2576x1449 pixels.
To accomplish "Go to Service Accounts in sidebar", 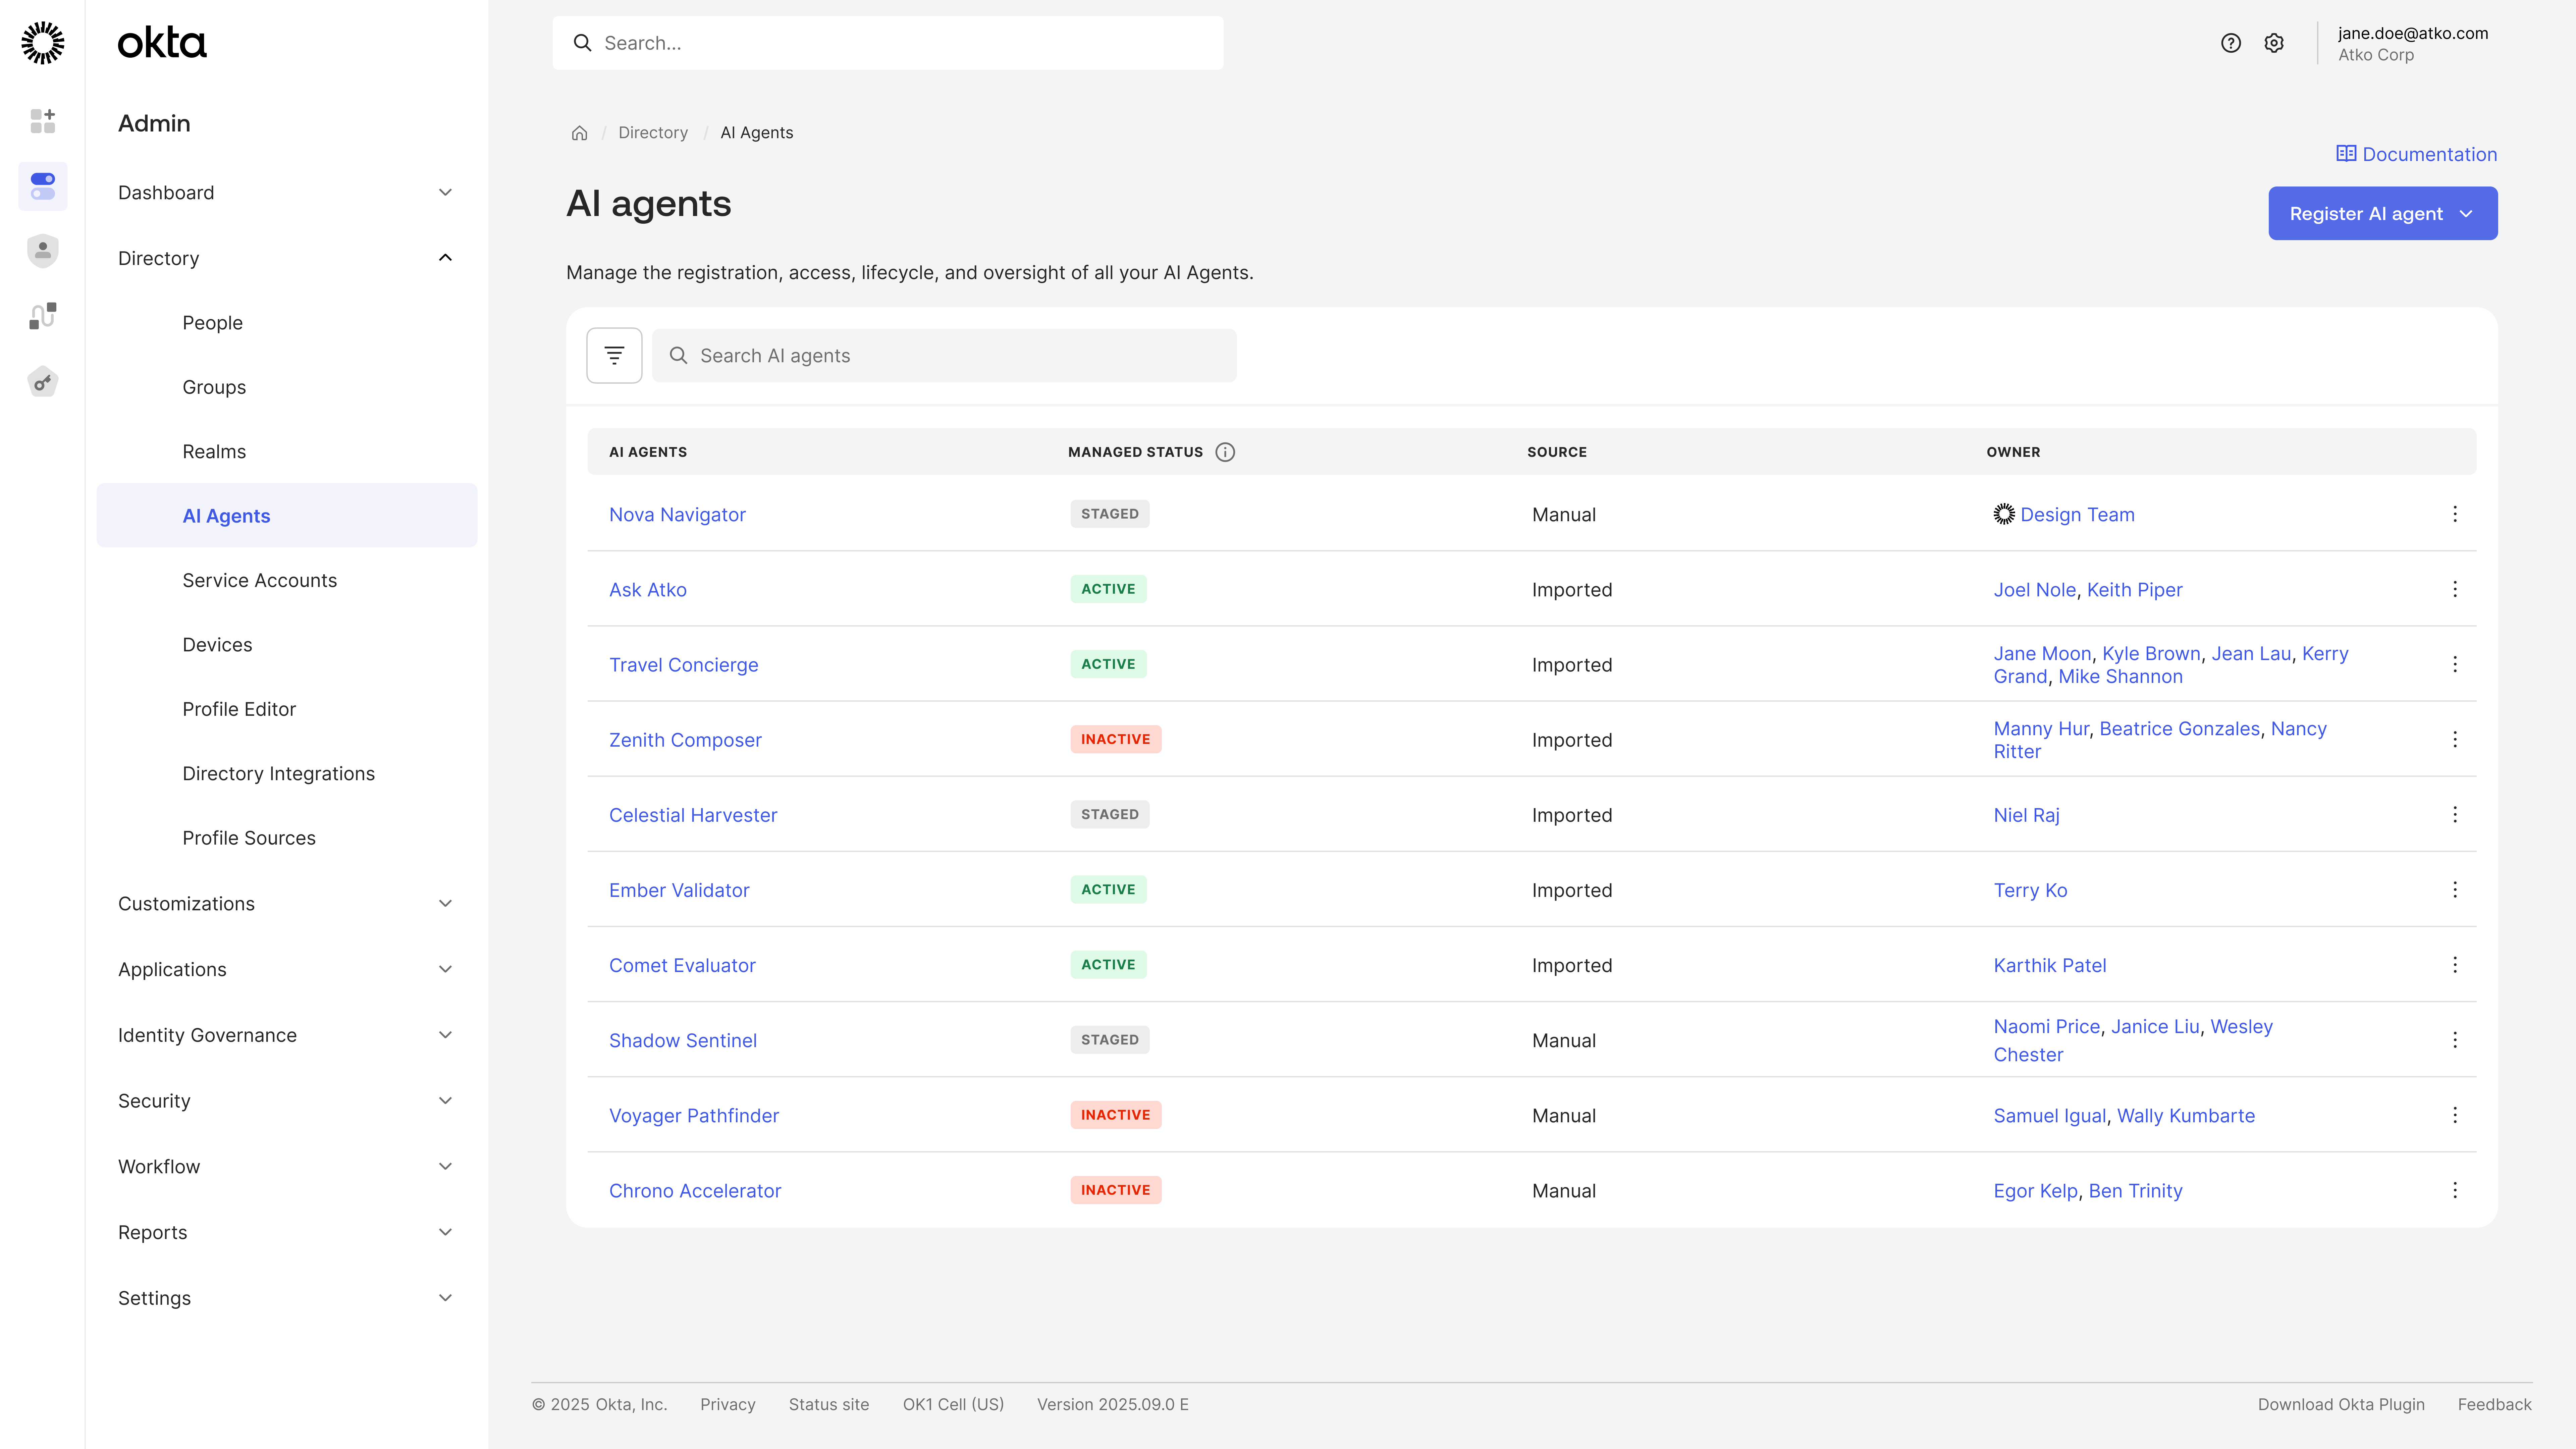I will click(x=259, y=580).
